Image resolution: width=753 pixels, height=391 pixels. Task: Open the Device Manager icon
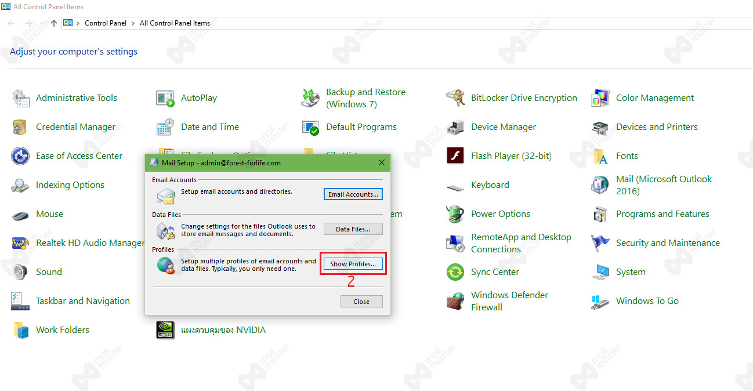click(455, 127)
